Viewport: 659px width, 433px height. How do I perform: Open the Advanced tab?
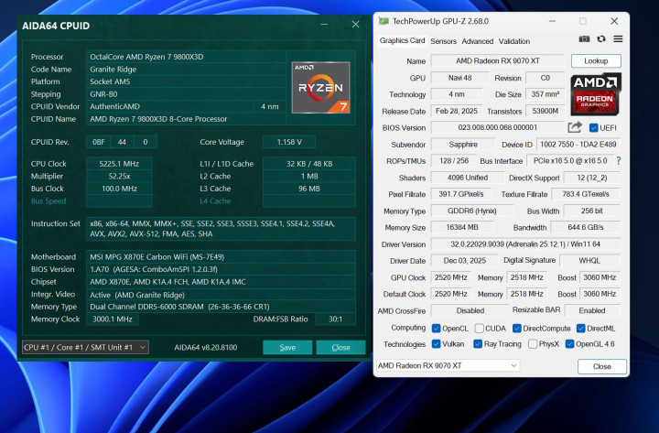click(477, 41)
